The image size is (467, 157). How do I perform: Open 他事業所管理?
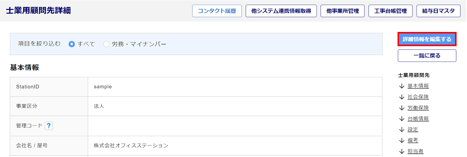point(342,11)
